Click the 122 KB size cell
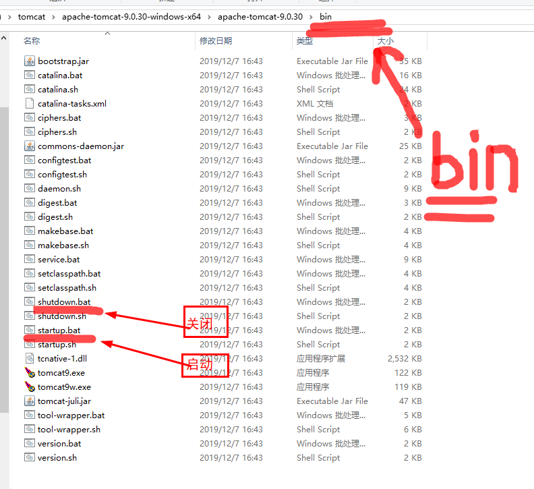 [408, 373]
